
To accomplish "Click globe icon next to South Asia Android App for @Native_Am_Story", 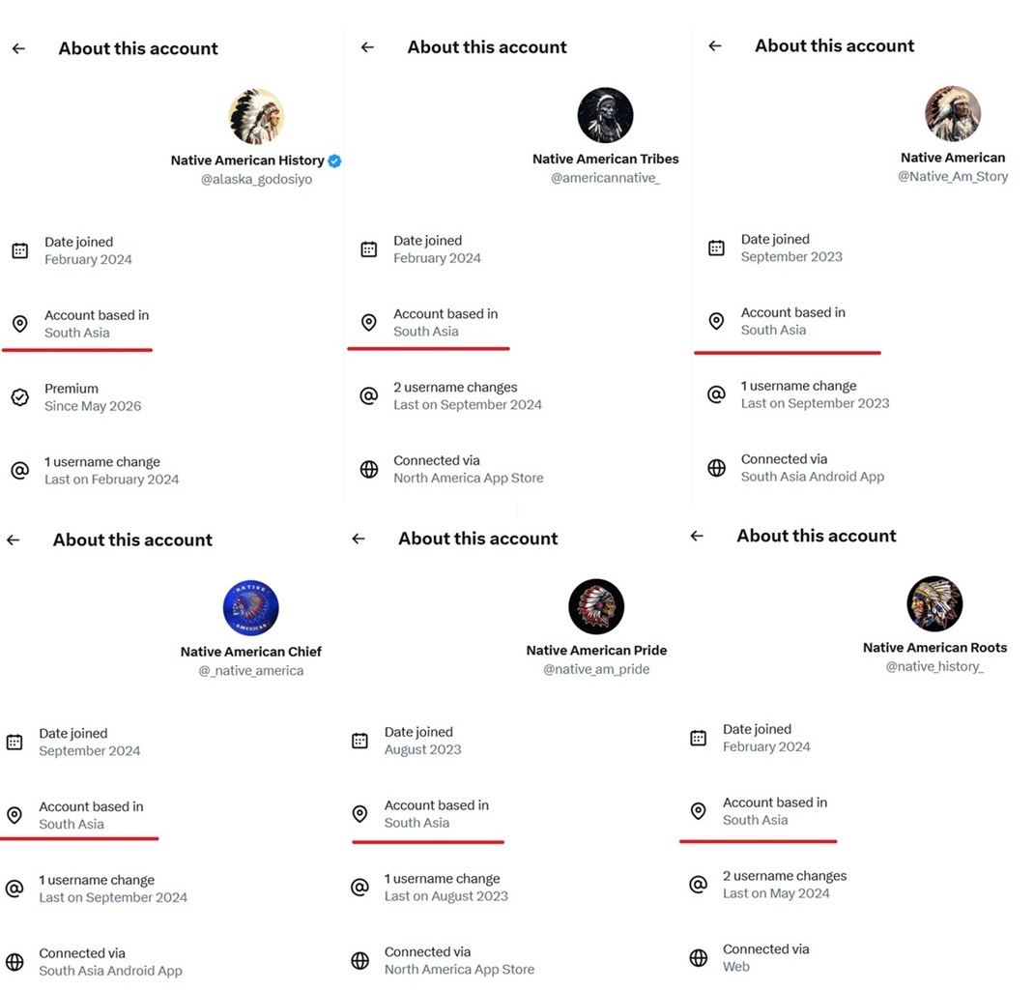I will tap(716, 468).
